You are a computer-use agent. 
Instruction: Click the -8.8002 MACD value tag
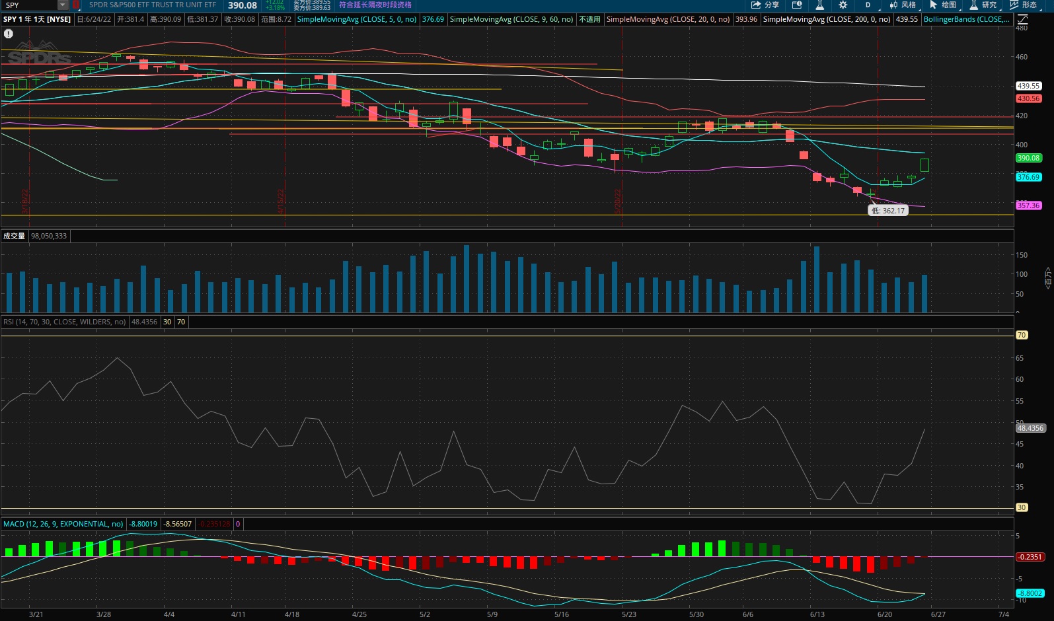(1030, 593)
